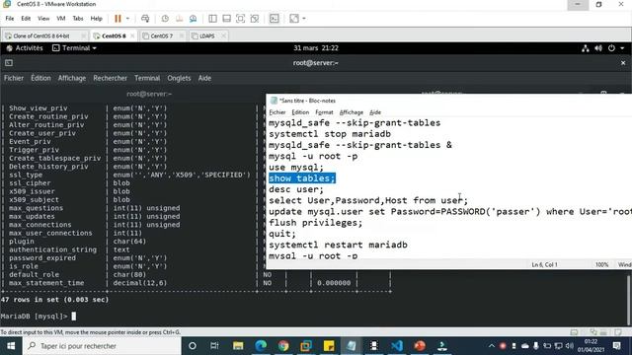Select the root@server terminal tab
Image resolution: width=632 pixels, height=355 pixels.
click(149, 94)
